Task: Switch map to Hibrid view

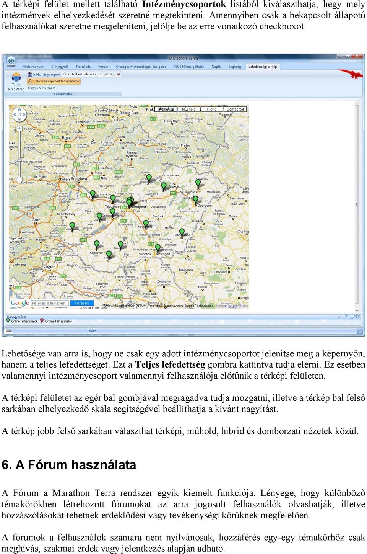Action: pyautogui.click(x=212, y=109)
